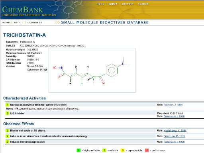Click the ICCB Number value
The width and height of the screenshot is (204, 153).
pos(30,63)
